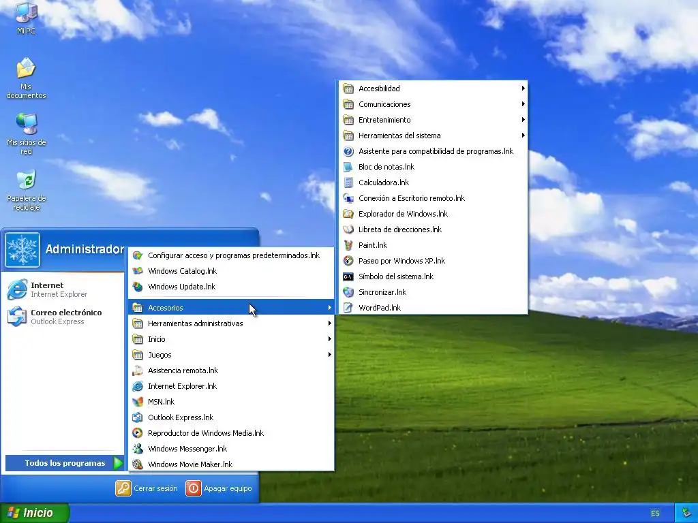Image resolution: width=698 pixels, height=523 pixels.
Task: Click the Comunicaciones folder label
Action: pyautogui.click(x=384, y=104)
